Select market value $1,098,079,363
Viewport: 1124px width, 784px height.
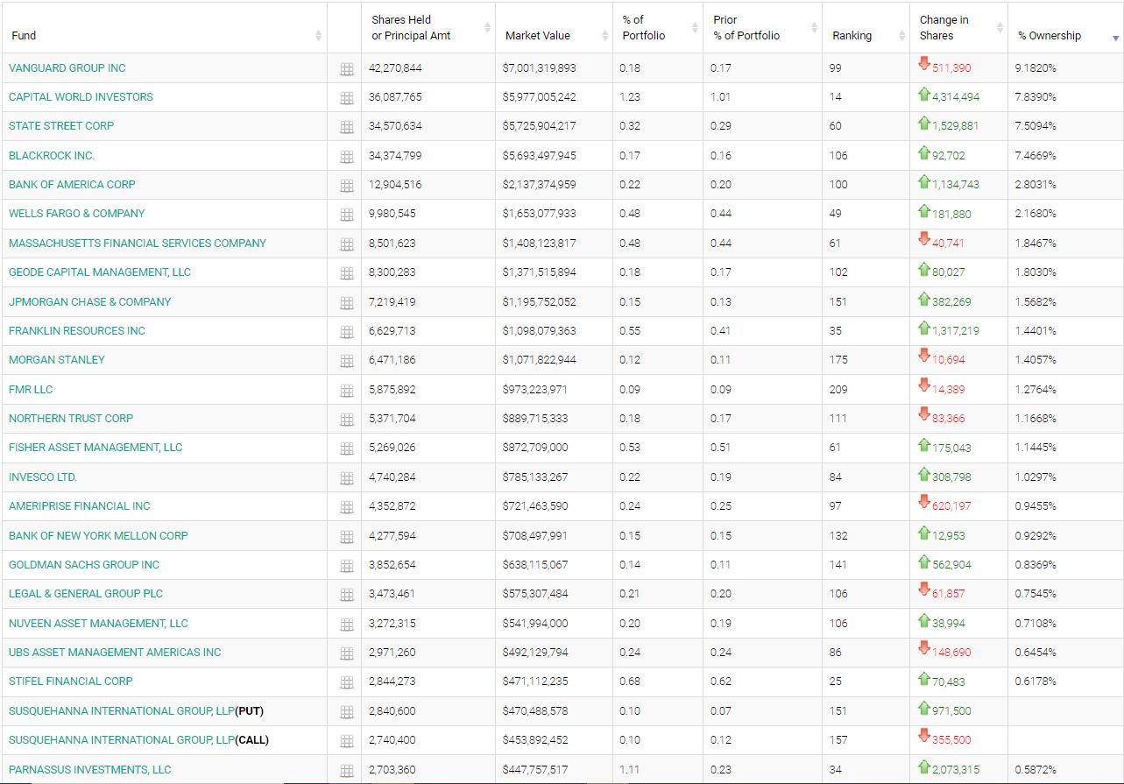pos(540,330)
